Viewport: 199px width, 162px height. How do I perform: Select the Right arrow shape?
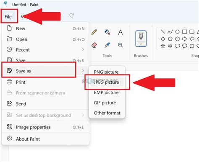(185, 39)
